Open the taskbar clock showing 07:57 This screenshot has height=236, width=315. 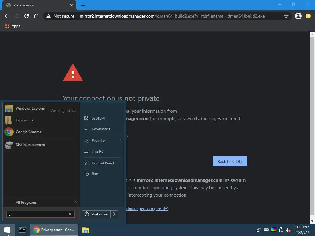pos(302,230)
